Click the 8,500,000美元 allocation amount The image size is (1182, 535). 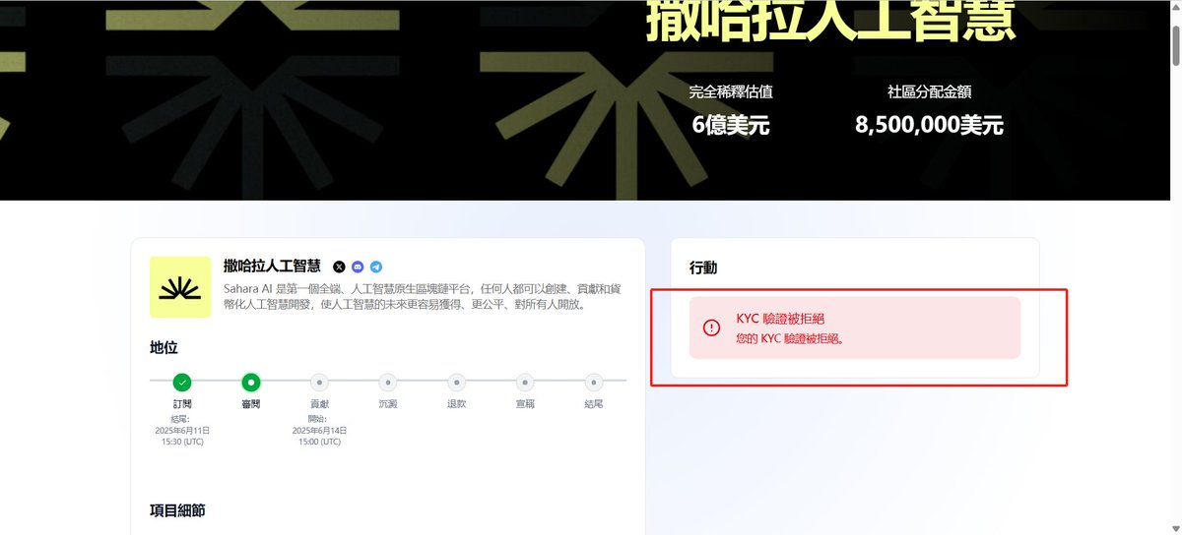point(929,125)
